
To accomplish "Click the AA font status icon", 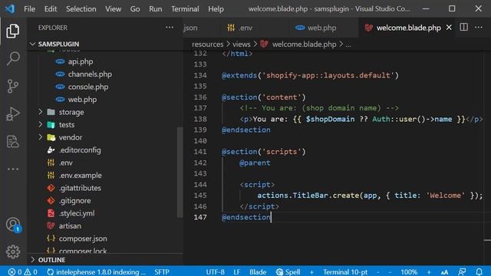I will tap(444, 272).
